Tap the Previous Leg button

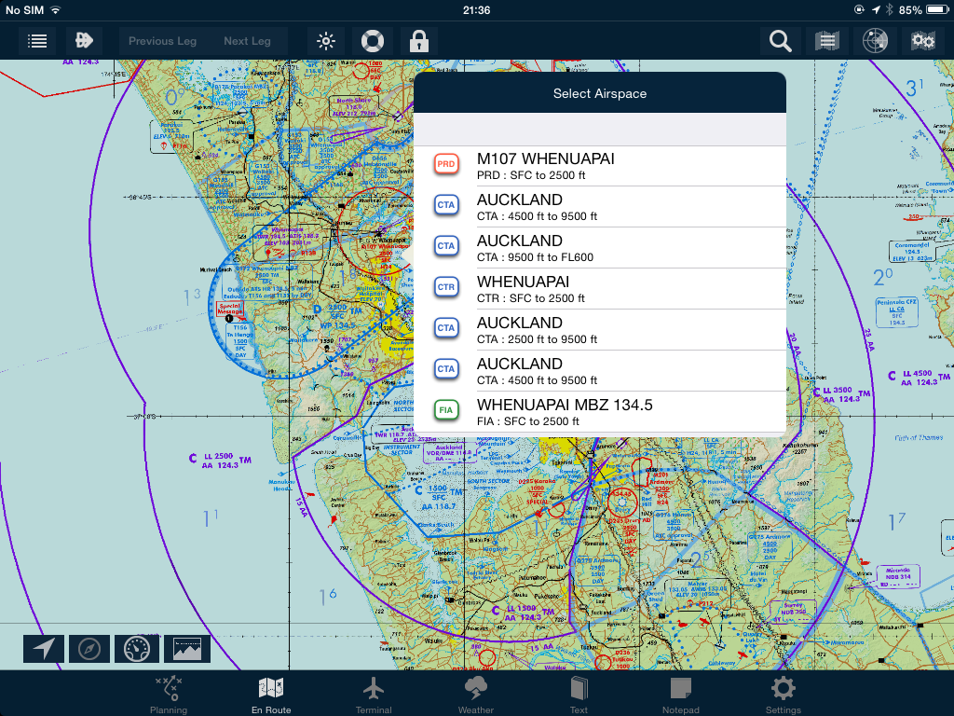[x=162, y=41]
